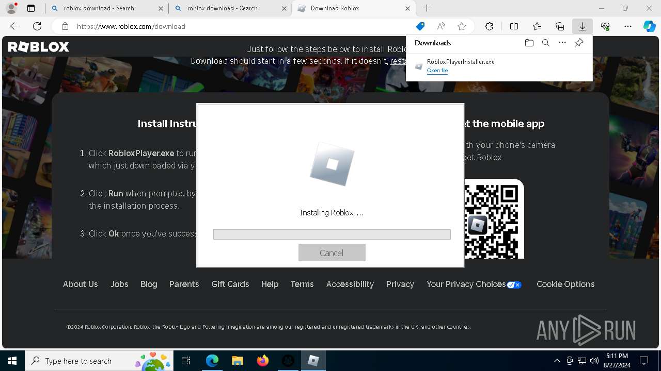Refresh the Roblox download page
This screenshot has height=371, width=661.
tap(37, 26)
